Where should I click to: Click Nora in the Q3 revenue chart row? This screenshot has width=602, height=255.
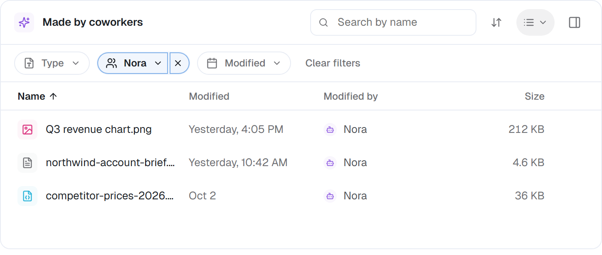(x=355, y=130)
